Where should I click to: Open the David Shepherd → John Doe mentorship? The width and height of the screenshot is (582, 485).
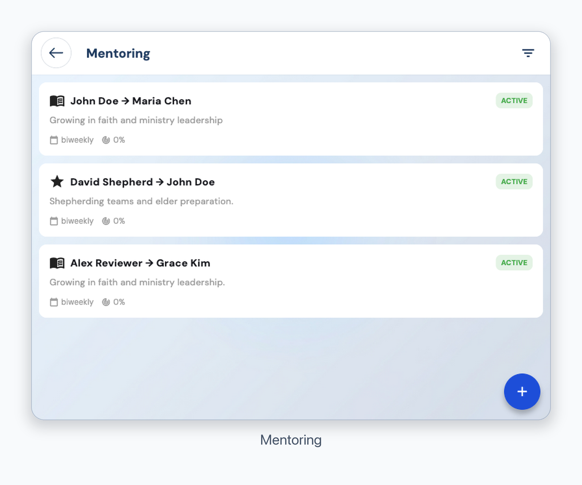point(291,200)
